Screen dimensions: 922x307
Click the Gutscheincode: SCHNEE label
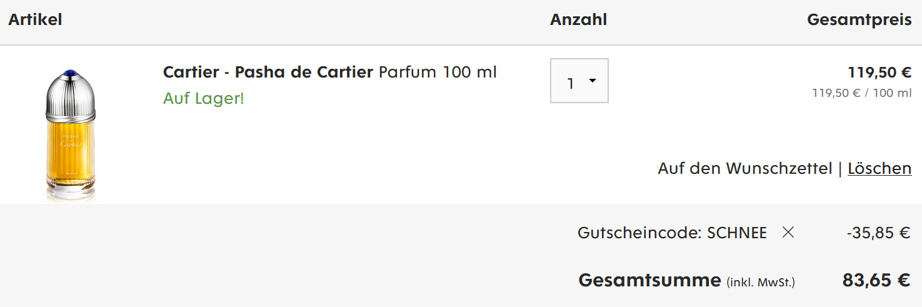point(672,233)
